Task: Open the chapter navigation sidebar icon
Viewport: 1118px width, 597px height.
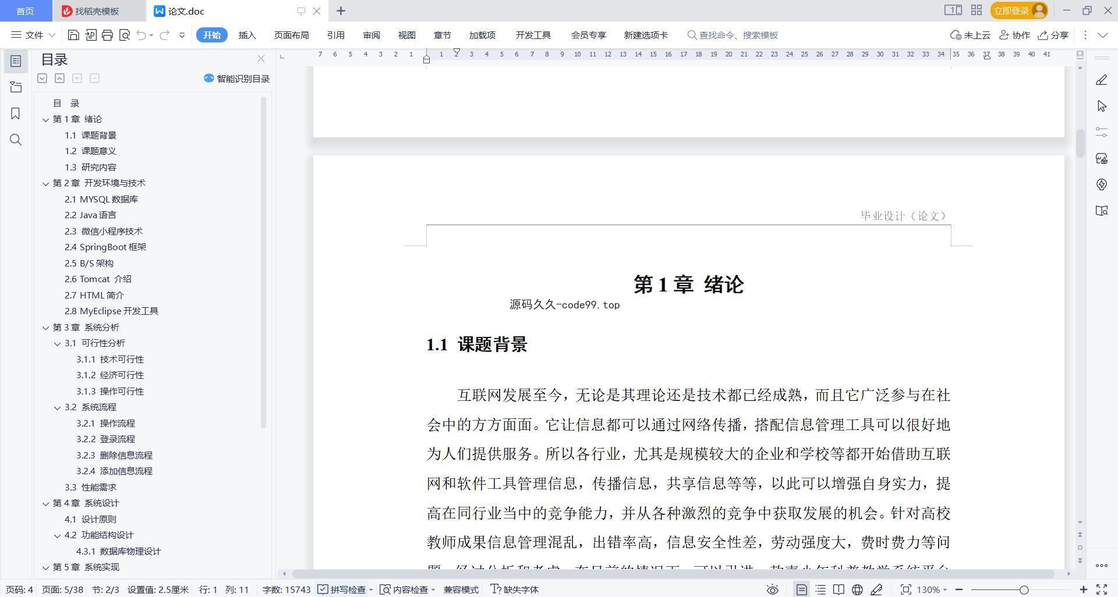Action: tap(16, 87)
